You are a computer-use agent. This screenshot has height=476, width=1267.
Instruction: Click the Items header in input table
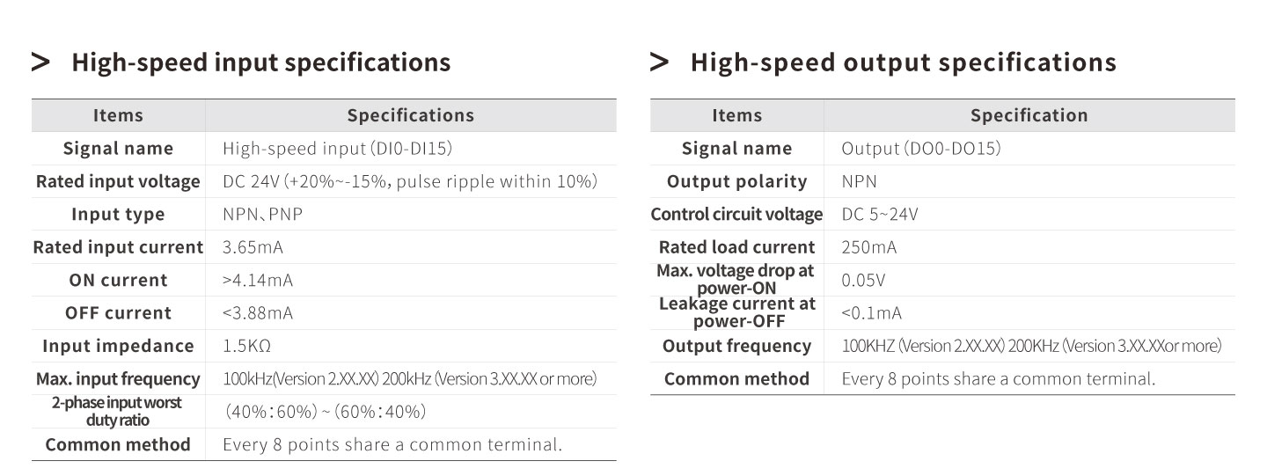tap(118, 115)
